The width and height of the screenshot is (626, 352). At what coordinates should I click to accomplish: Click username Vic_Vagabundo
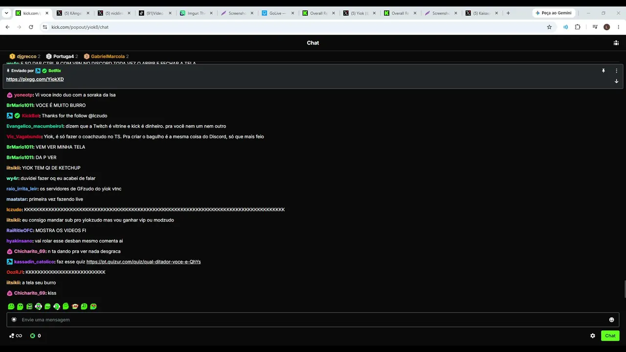pyautogui.click(x=24, y=137)
